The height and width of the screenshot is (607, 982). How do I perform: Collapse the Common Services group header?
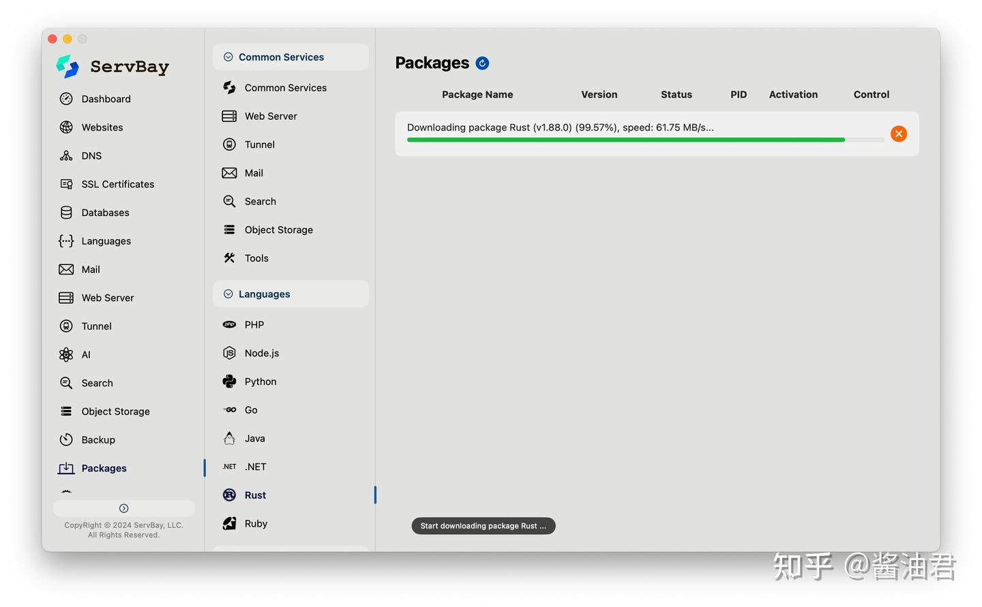(x=291, y=57)
